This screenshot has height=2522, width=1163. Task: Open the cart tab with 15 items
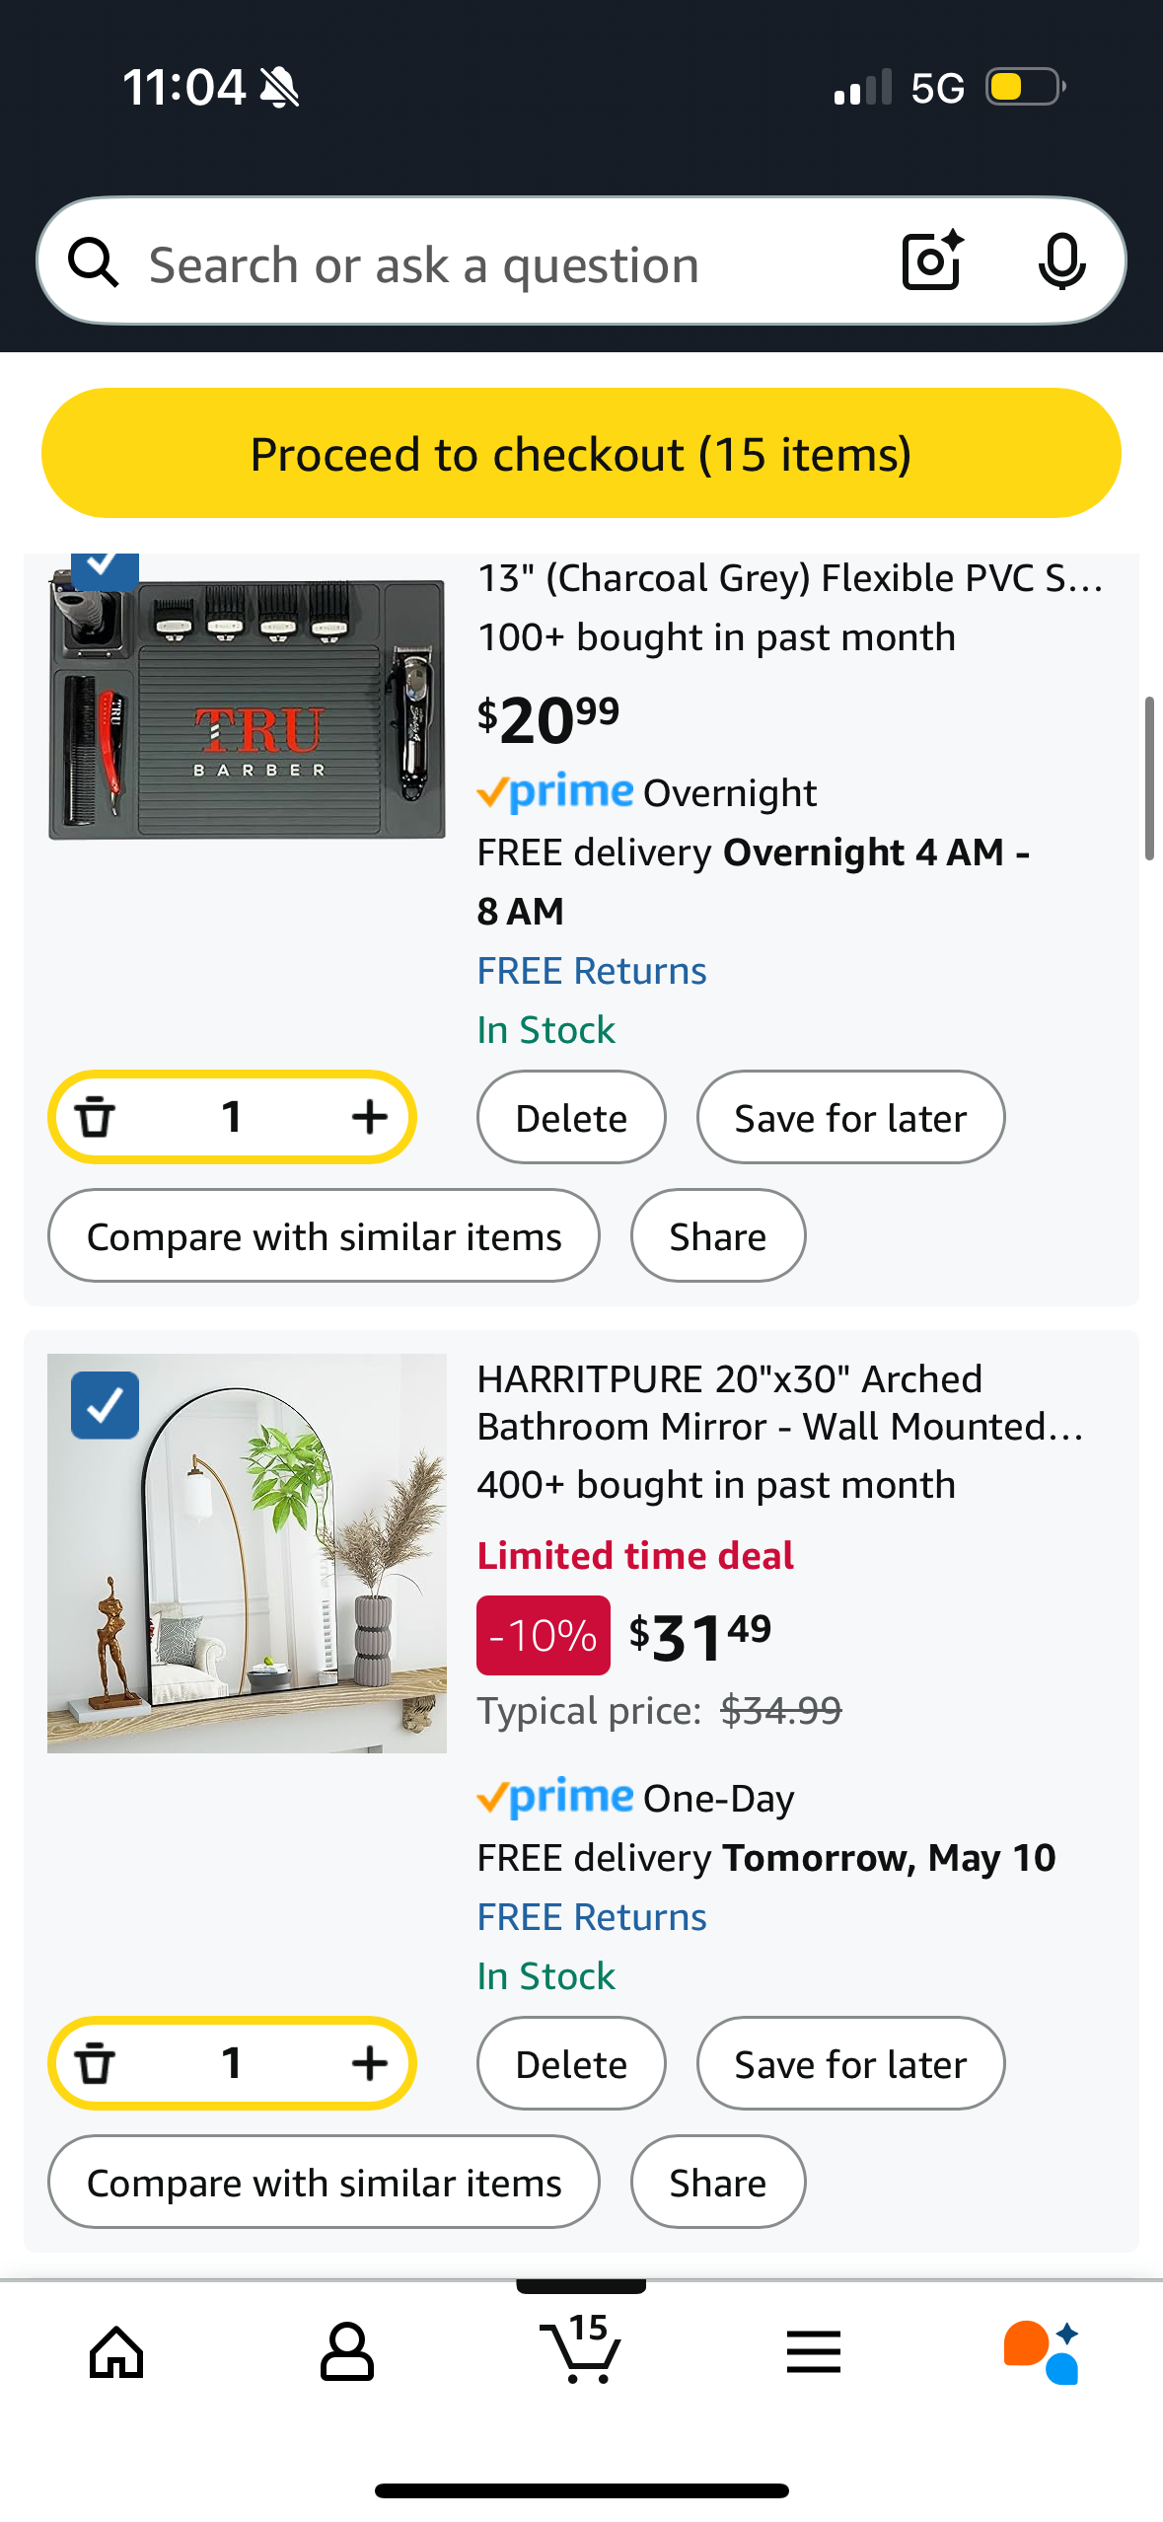[581, 2350]
